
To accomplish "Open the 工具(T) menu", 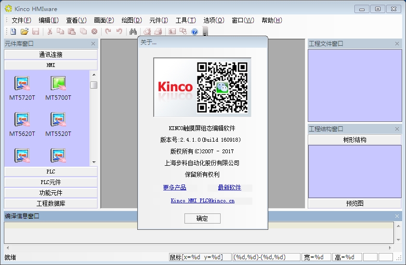I will pyautogui.click(x=185, y=20).
